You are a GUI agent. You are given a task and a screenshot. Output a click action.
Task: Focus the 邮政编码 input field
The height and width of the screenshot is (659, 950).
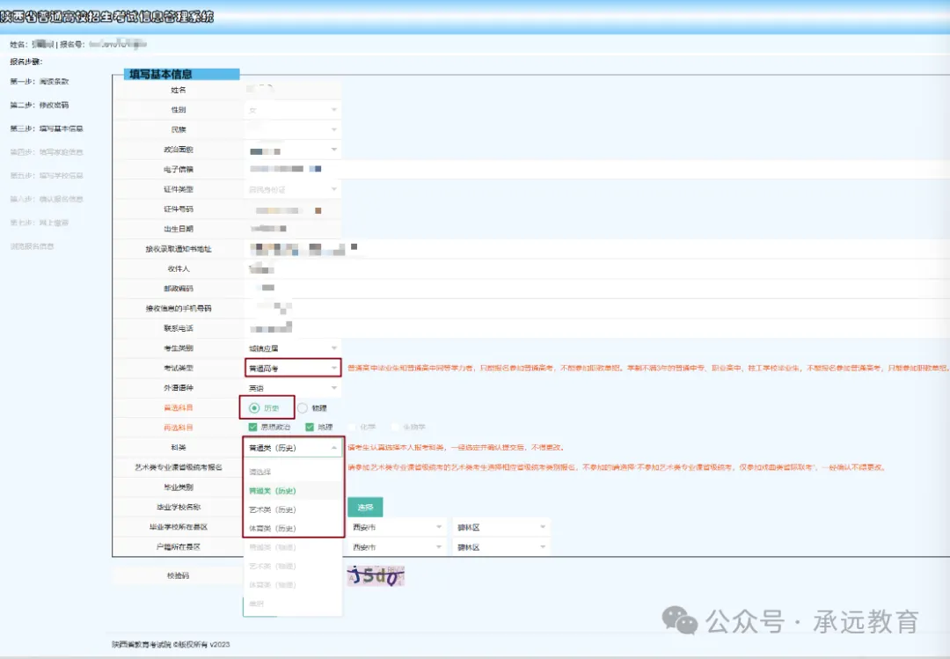point(596,289)
